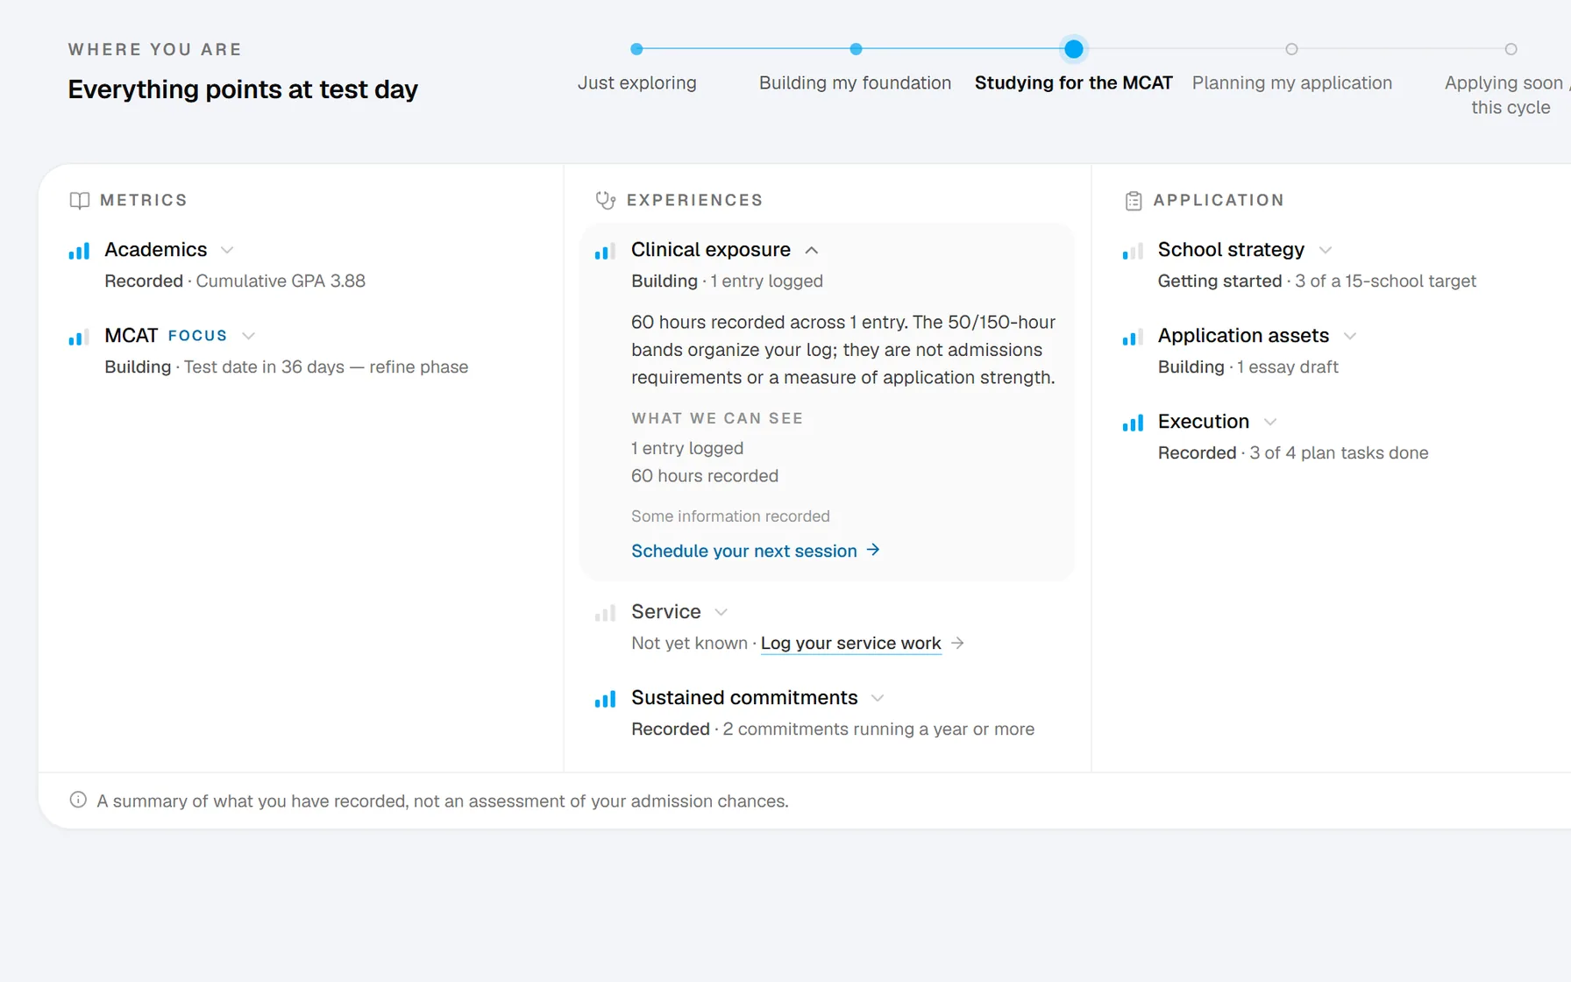This screenshot has height=982, width=1571.
Task: Select the Applying soon this cycle dot
Action: click(1511, 49)
